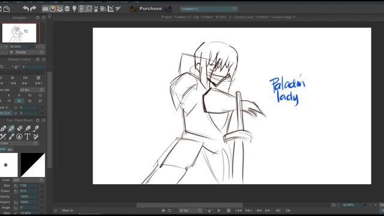Click fast-forward in the Remote Control panel
The image size is (384, 216).
(x=25, y=83)
